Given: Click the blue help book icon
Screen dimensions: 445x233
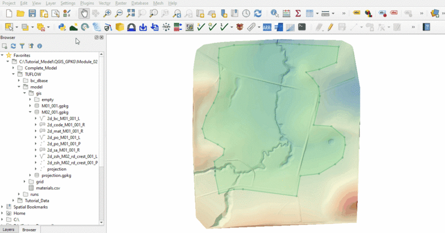Looking at the screenshot, I should (x=427, y=26).
